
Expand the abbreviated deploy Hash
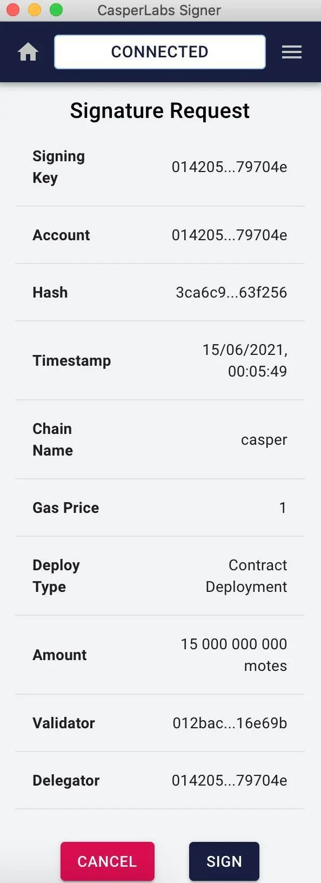(231, 292)
